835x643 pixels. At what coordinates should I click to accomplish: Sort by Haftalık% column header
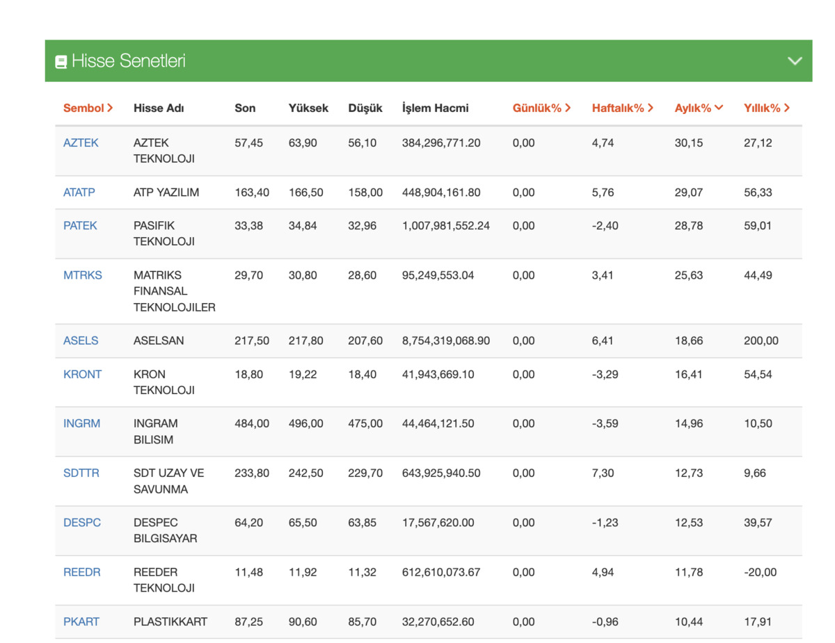point(623,108)
